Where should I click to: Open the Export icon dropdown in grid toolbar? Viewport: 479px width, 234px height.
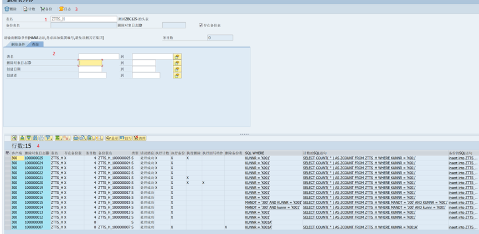tap(91, 138)
